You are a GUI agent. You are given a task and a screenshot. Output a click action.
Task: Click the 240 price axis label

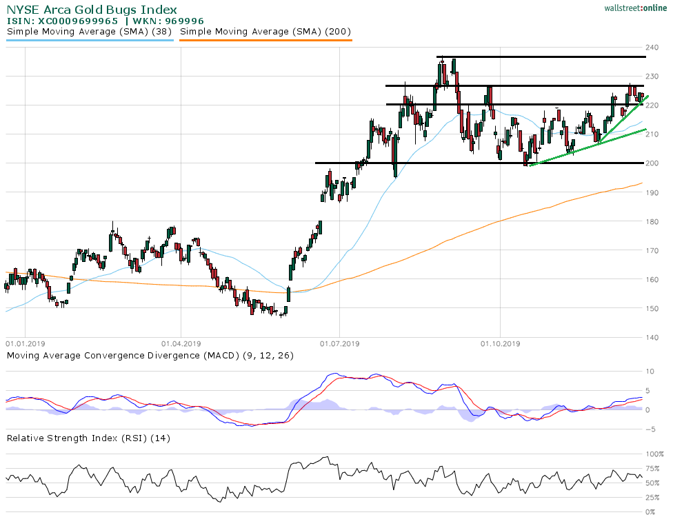click(x=652, y=47)
